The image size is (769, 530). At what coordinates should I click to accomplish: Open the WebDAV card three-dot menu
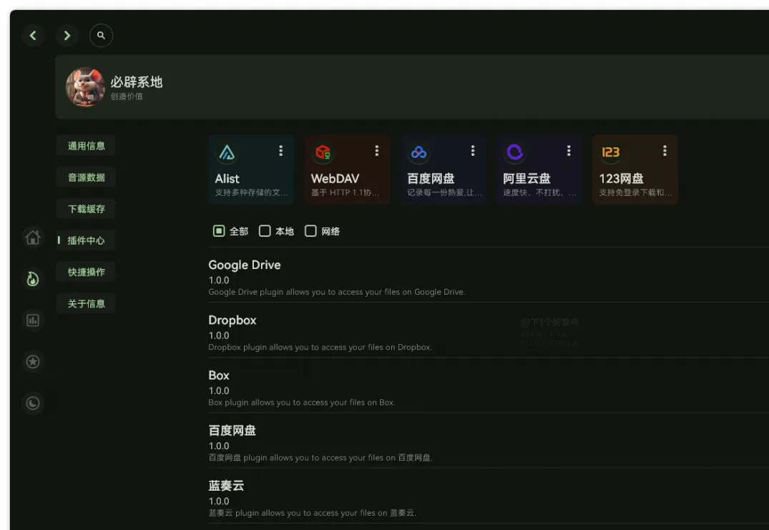click(x=376, y=150)
